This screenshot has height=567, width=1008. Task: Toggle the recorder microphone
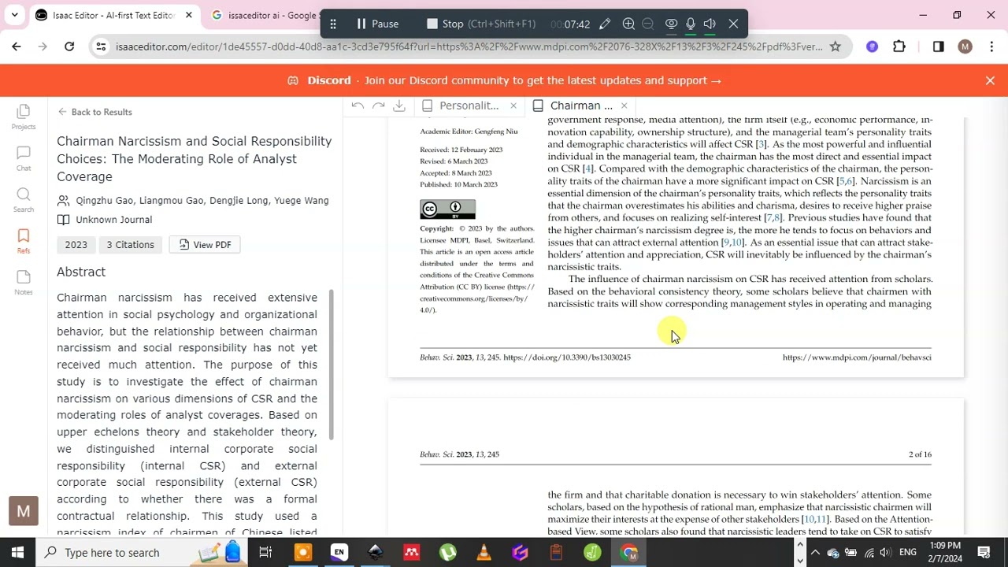pos(691,24)
